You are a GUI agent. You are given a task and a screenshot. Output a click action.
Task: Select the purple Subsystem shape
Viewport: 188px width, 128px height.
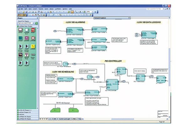(27, 38)
